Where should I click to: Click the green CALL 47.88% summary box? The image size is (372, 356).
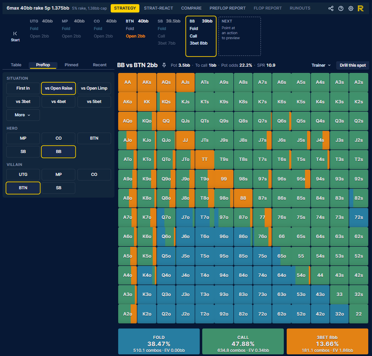pos(243,341)
